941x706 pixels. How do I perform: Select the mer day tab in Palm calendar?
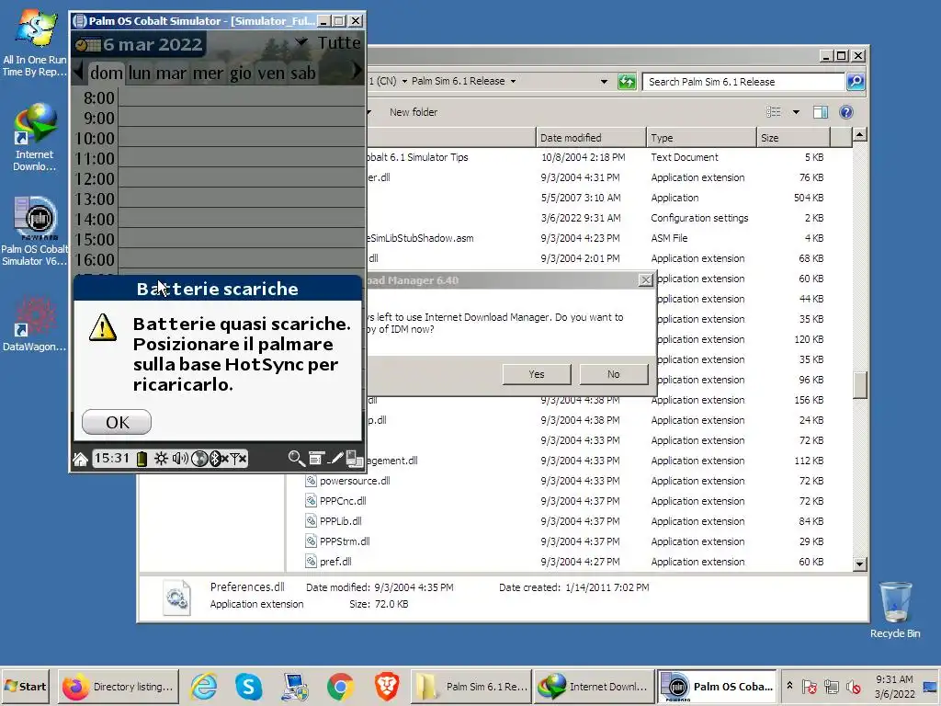(208, 74)
